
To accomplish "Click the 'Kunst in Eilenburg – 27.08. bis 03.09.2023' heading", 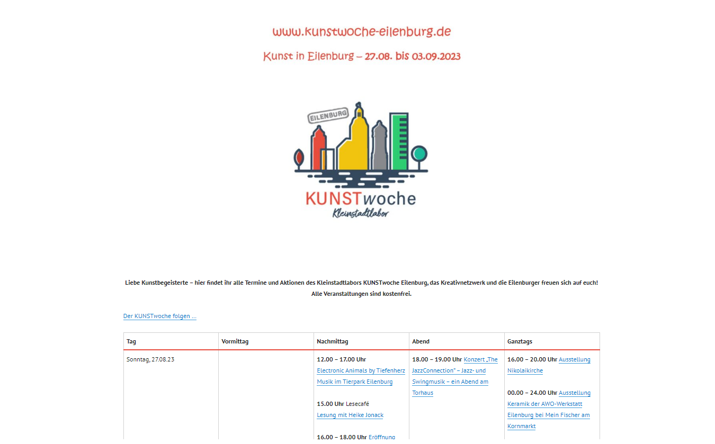I will tap(362, 56).
